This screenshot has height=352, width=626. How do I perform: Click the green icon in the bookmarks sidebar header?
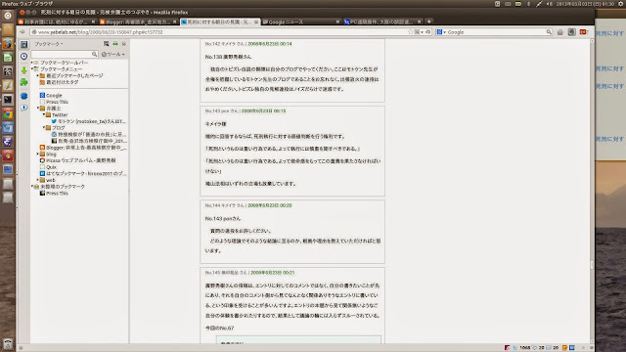pyautogui.click(x=115, y=43)
